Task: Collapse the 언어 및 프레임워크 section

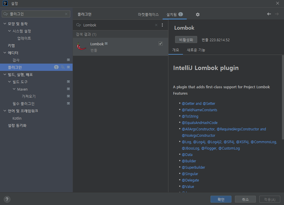Action: coord(5,111)
